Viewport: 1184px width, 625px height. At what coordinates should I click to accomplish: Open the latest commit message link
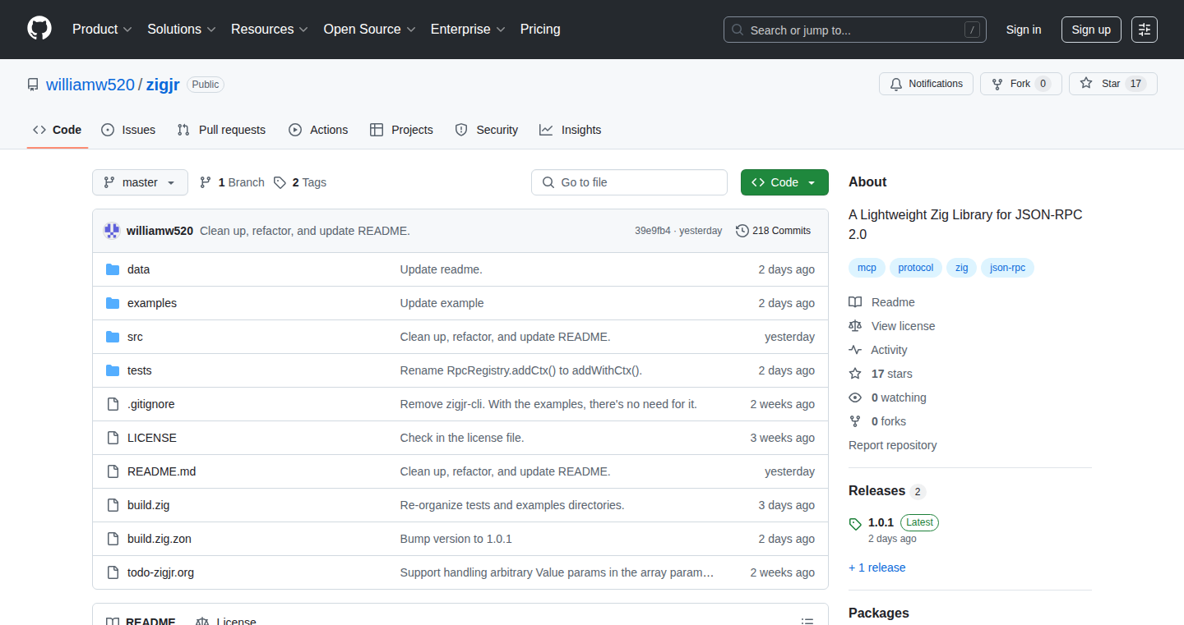305,231
